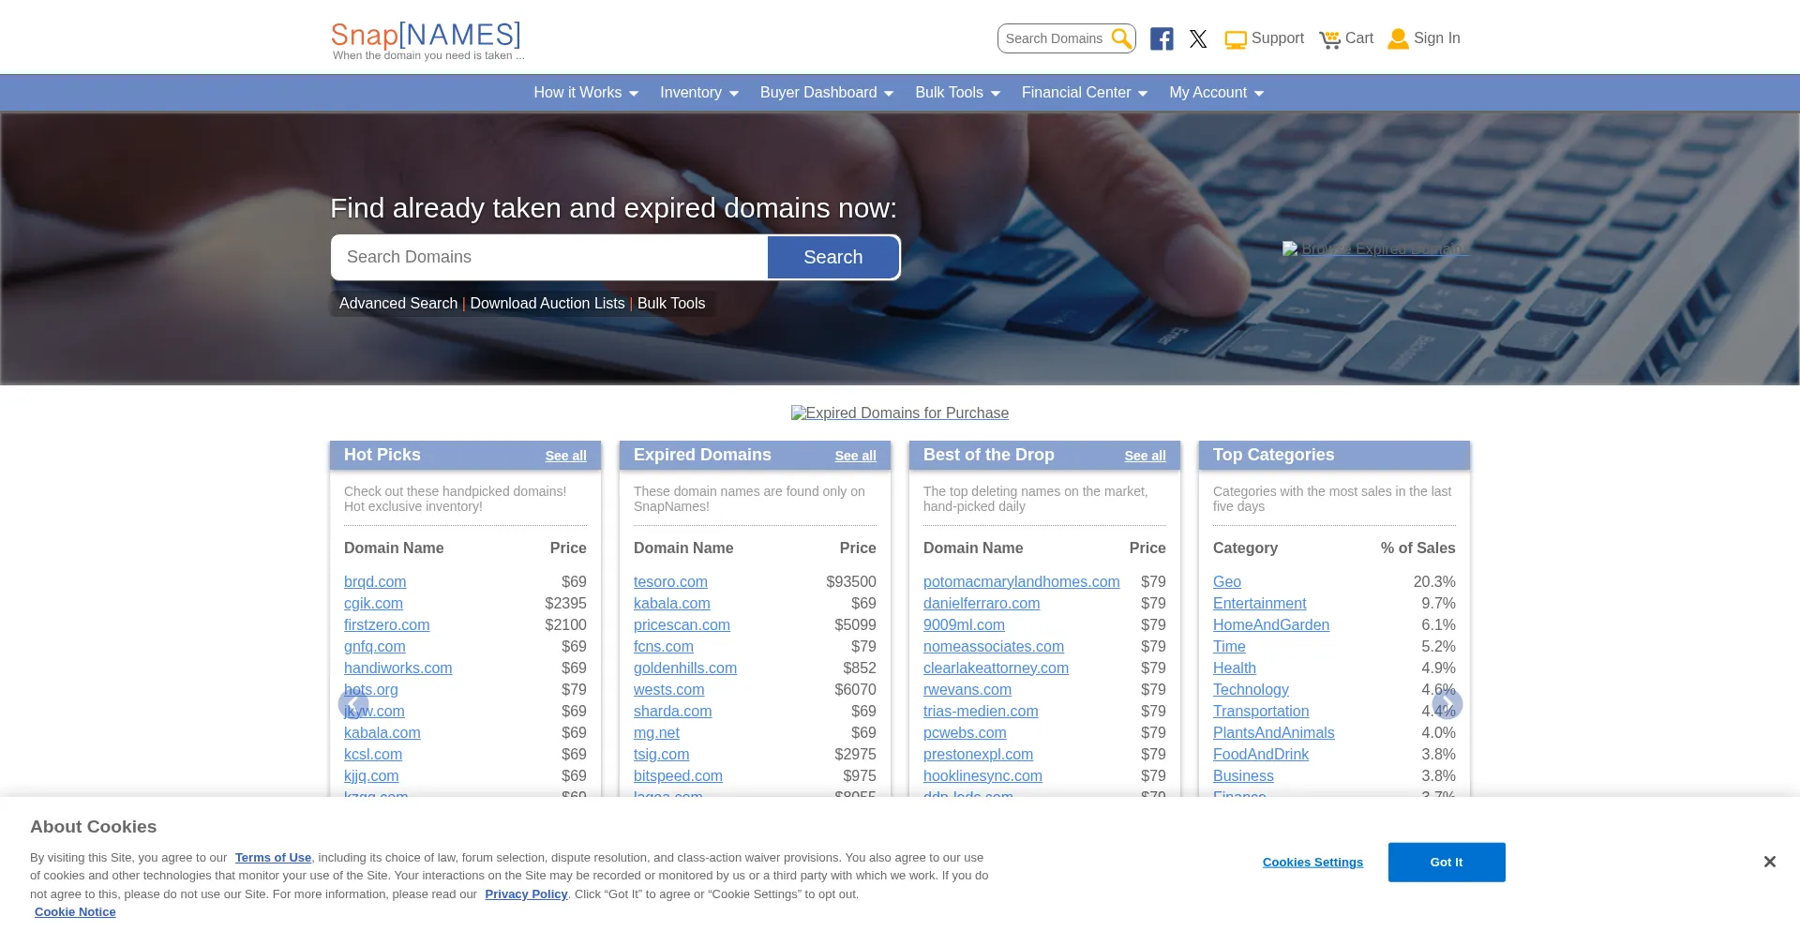Open the X (Twitter) social icon

1198,38
